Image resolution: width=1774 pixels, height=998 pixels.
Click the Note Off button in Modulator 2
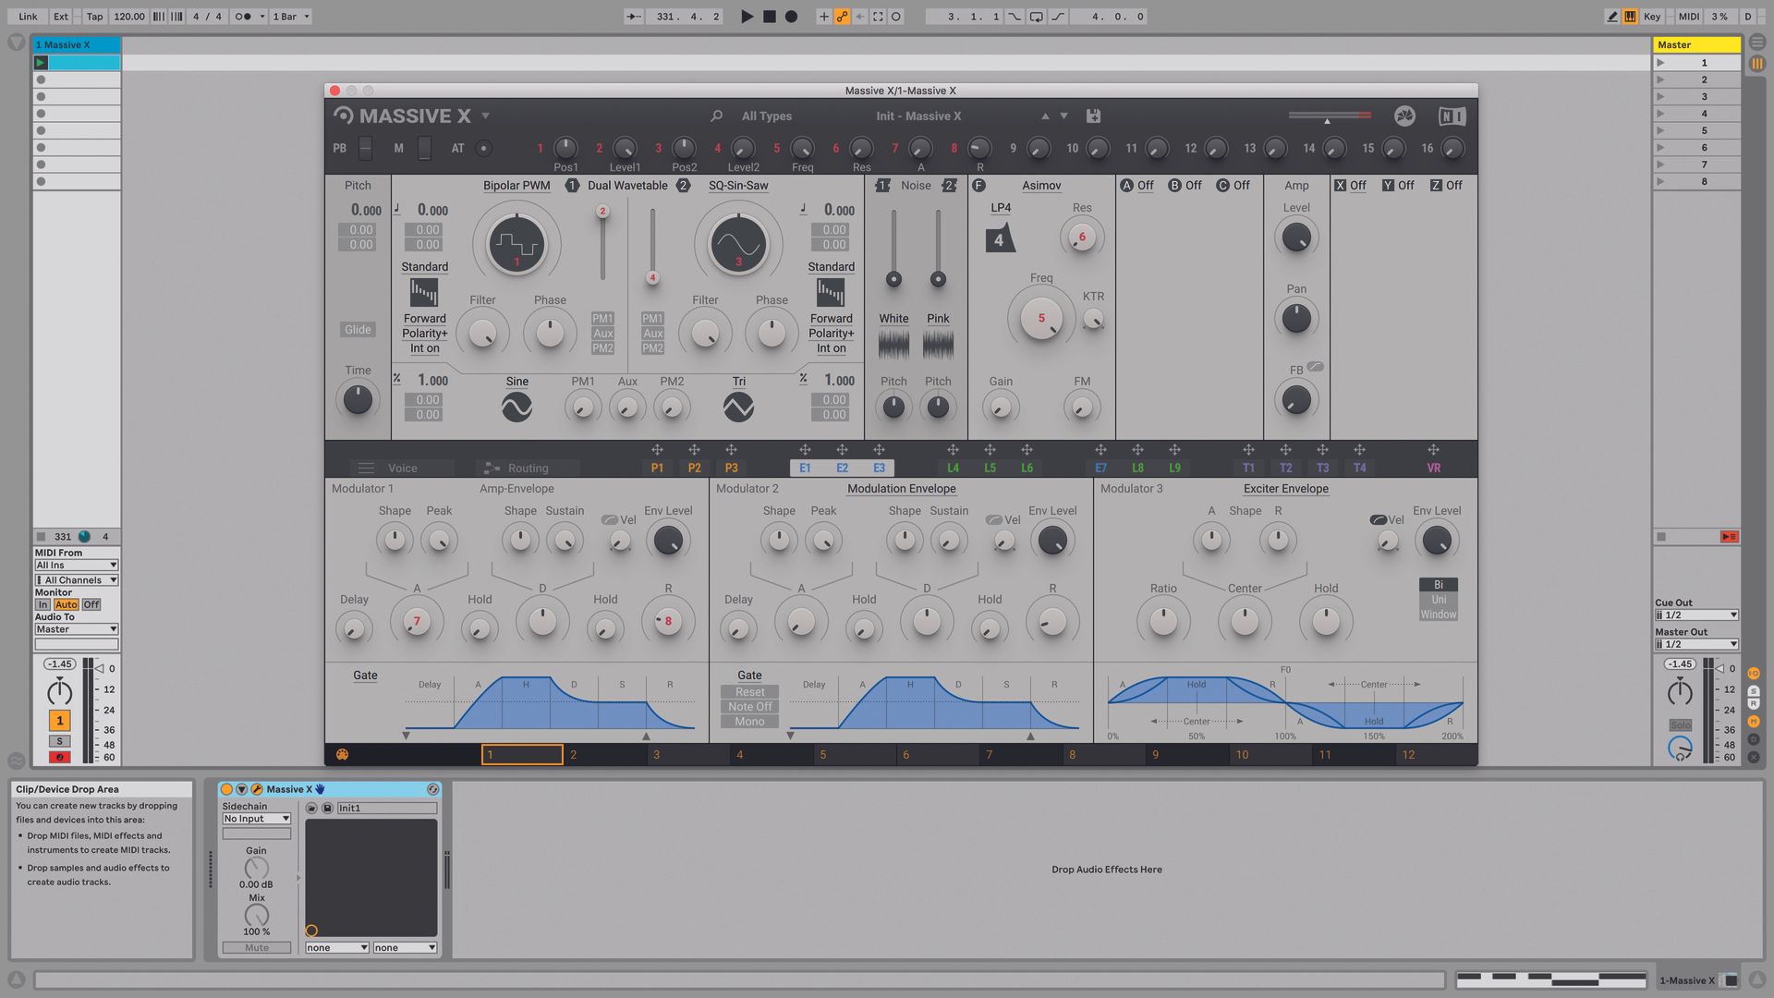(x=748, y=706)
